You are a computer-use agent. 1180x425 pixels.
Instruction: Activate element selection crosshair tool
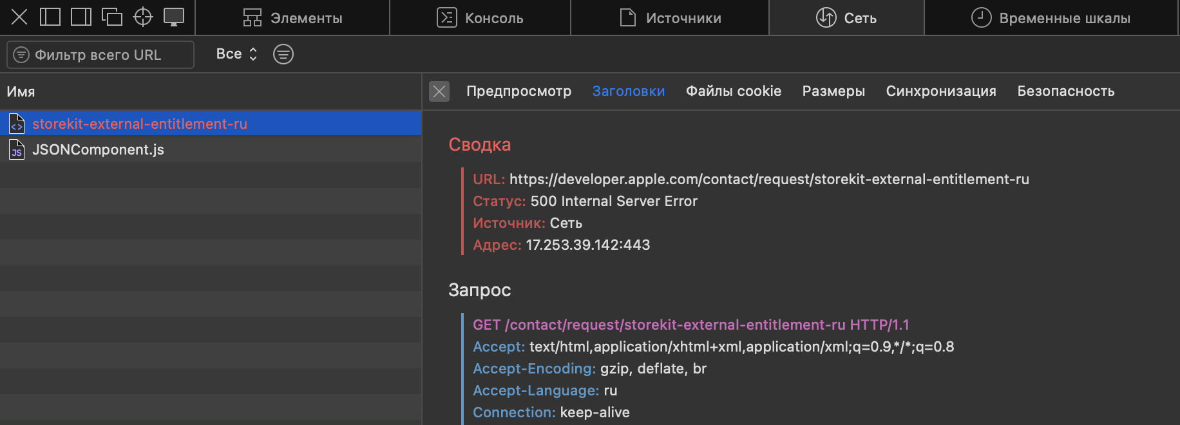pos(143,17)
